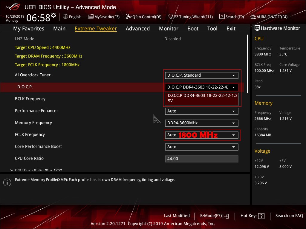The width and height of the screenshot is (306, 229).
Task: Click Last Modified at bottom
Action: (x=177, y=216)
